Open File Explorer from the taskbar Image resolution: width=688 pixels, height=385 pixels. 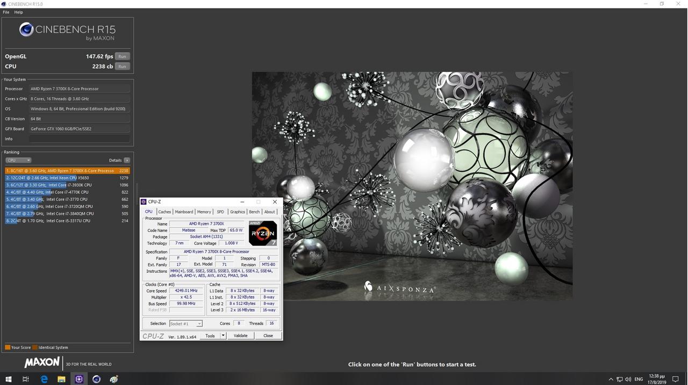coord(61,379)
